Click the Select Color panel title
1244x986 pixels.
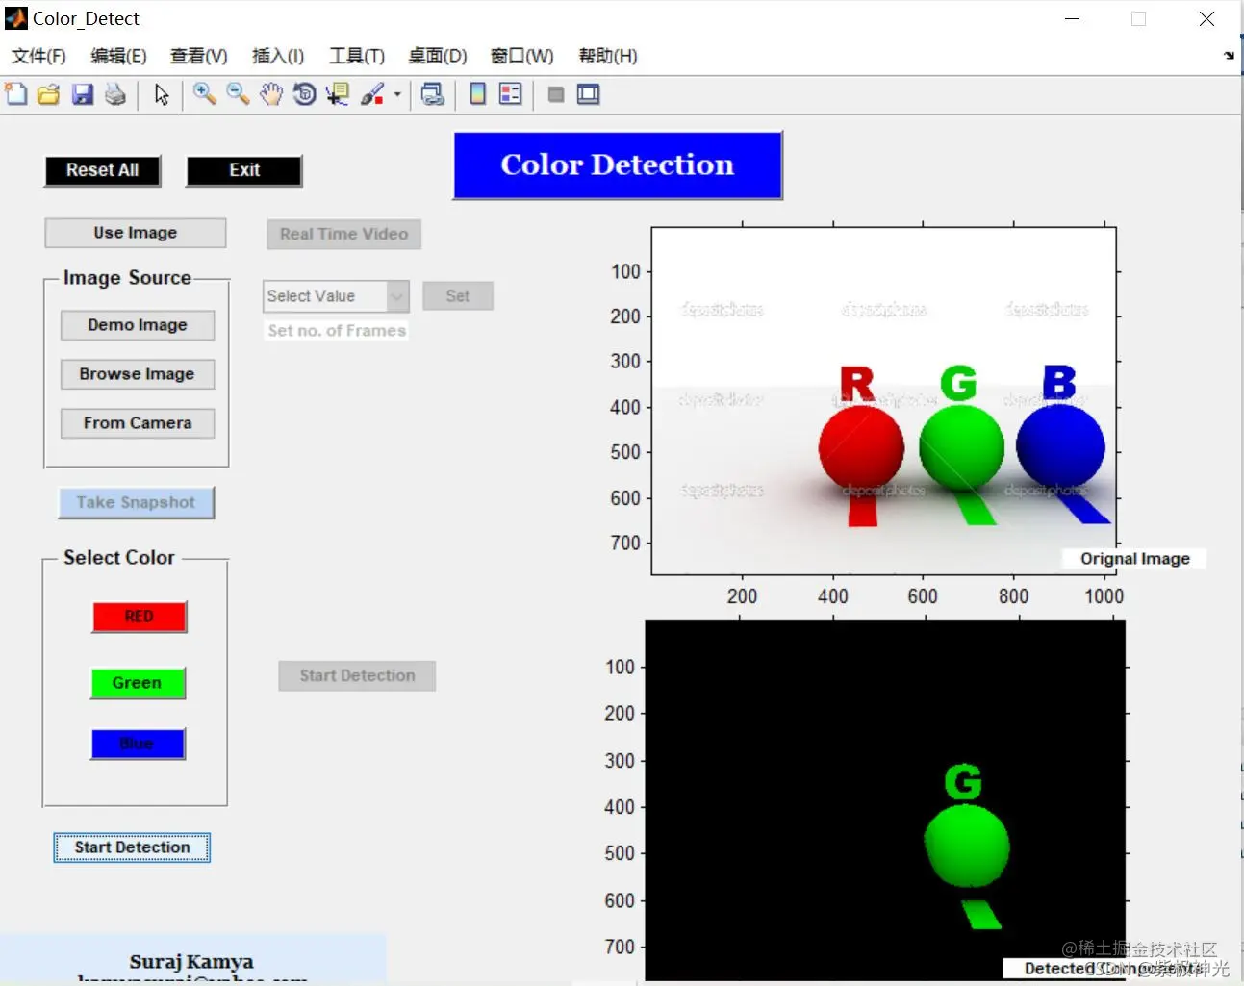(119, 558)
